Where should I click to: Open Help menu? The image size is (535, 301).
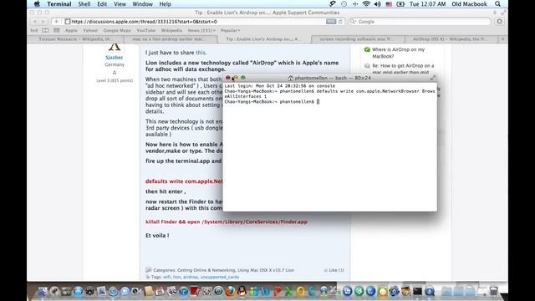point(166,4)
